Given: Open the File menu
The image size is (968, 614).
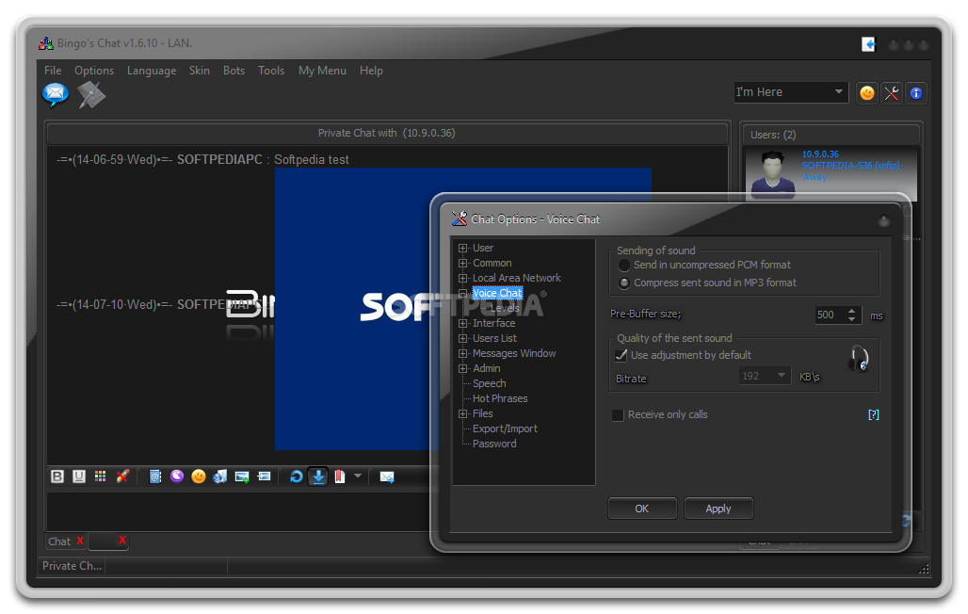Looking at the screenshot, I should (x=53, y=71).
